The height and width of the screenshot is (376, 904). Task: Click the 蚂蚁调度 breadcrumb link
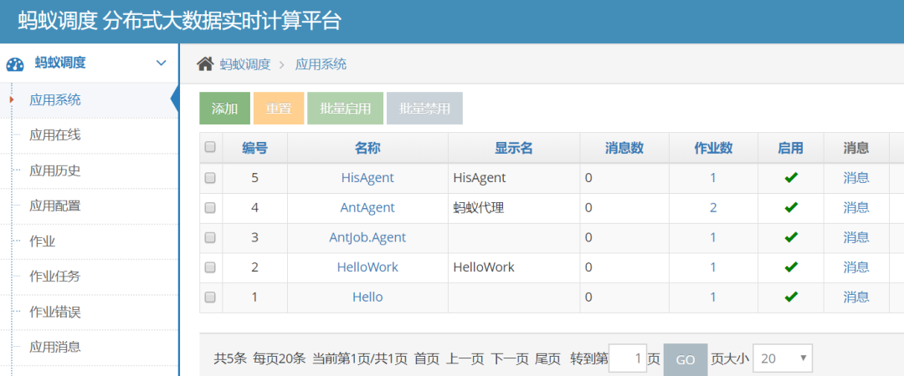[x=245, y=64]
